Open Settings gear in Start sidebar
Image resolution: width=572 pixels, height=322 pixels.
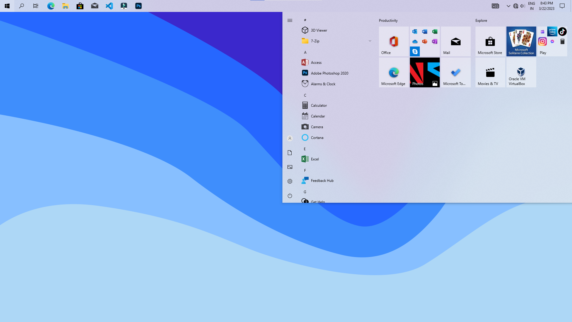click(x=290, y=181)
